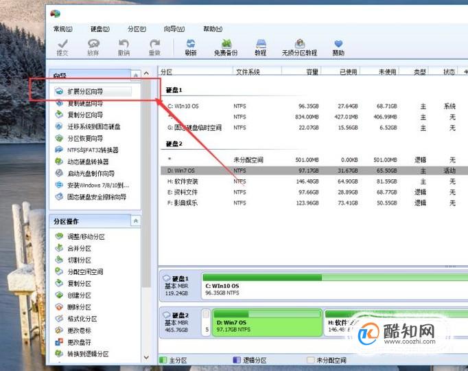Screen dimensions: 468x371
Task: Open 安装Windows 7/8/10到... wizard
Action: click(x=92, y=185)
